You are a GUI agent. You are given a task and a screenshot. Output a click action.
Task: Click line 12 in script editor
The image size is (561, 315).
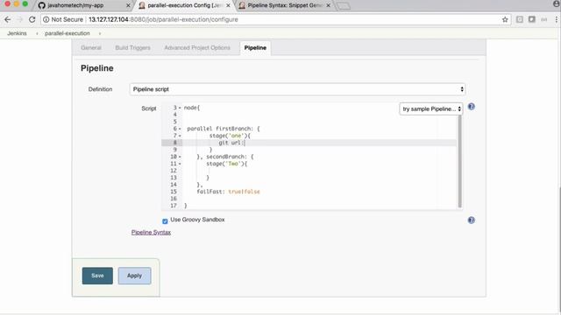pyautogui.click(x=319, y=171)
